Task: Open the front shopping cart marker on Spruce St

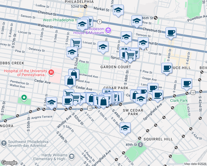Action: pos(130,56)
